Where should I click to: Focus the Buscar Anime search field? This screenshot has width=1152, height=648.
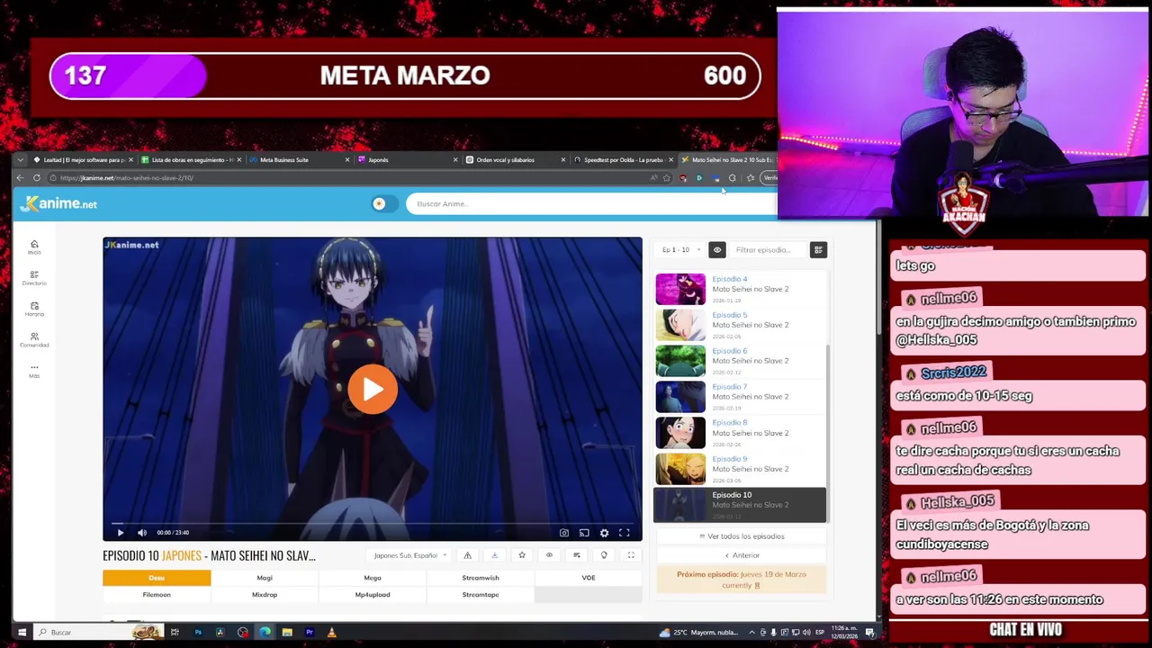click(589, 203)
